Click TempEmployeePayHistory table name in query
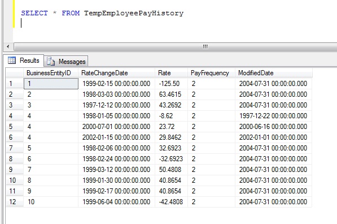The width and height of the screenshot is (337, 224). tap(134, 14)
